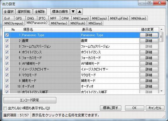This screenshot has width=168, height=121.
Task: Click the オーディオ display name cell
Action: pyautogui.click(x=110, y=86)
